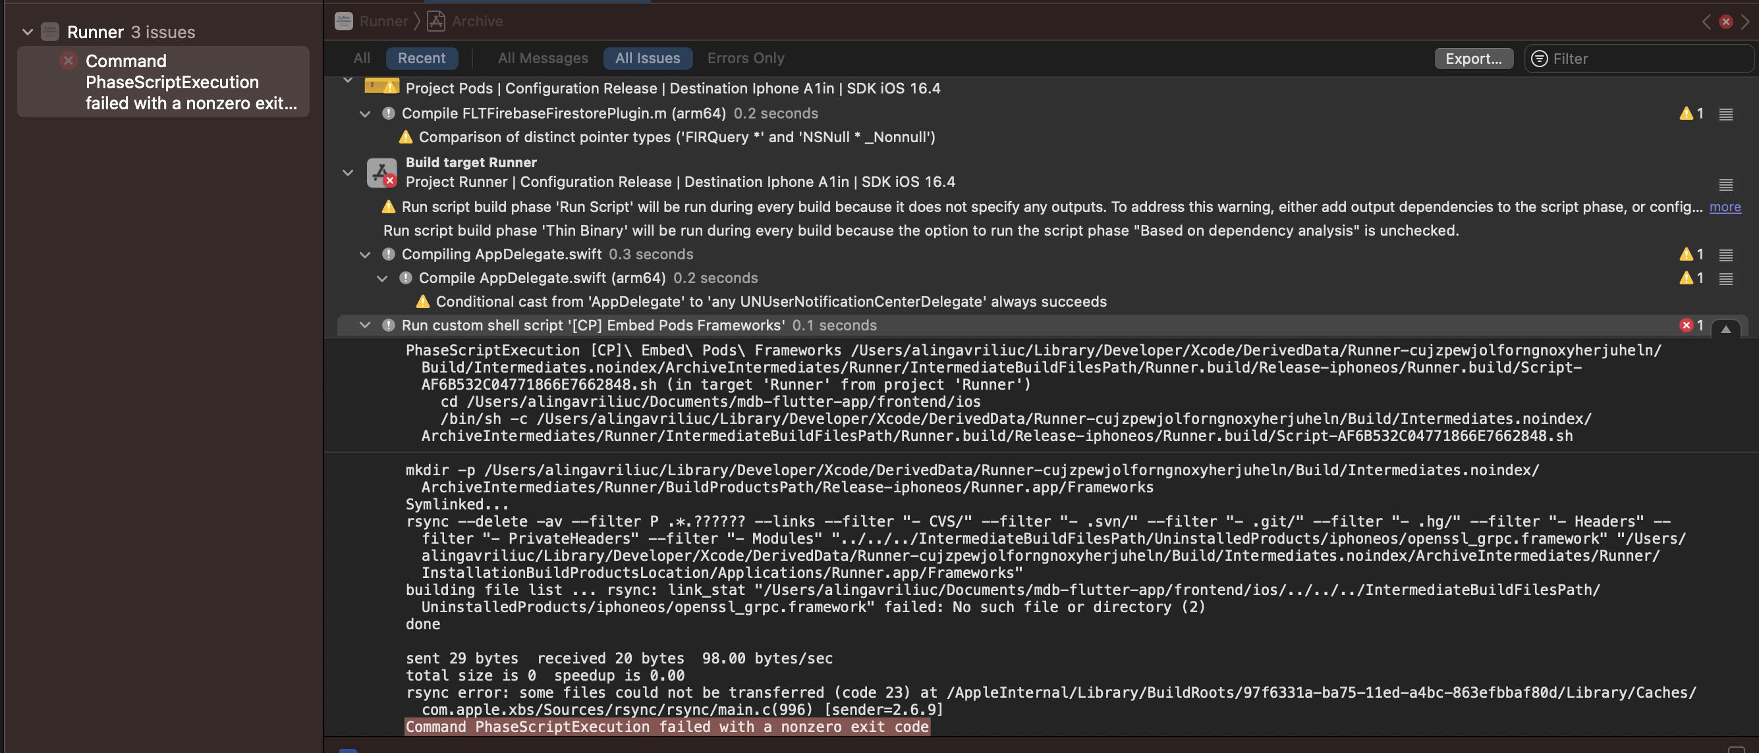Collapse the Embed Pods Frameworks script transcript

click(1725, 328)
